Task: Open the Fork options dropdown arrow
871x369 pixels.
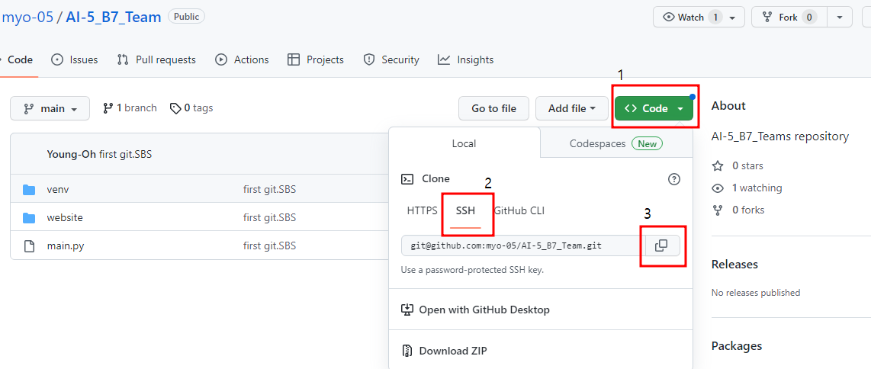Action: (x=839, y=18)
